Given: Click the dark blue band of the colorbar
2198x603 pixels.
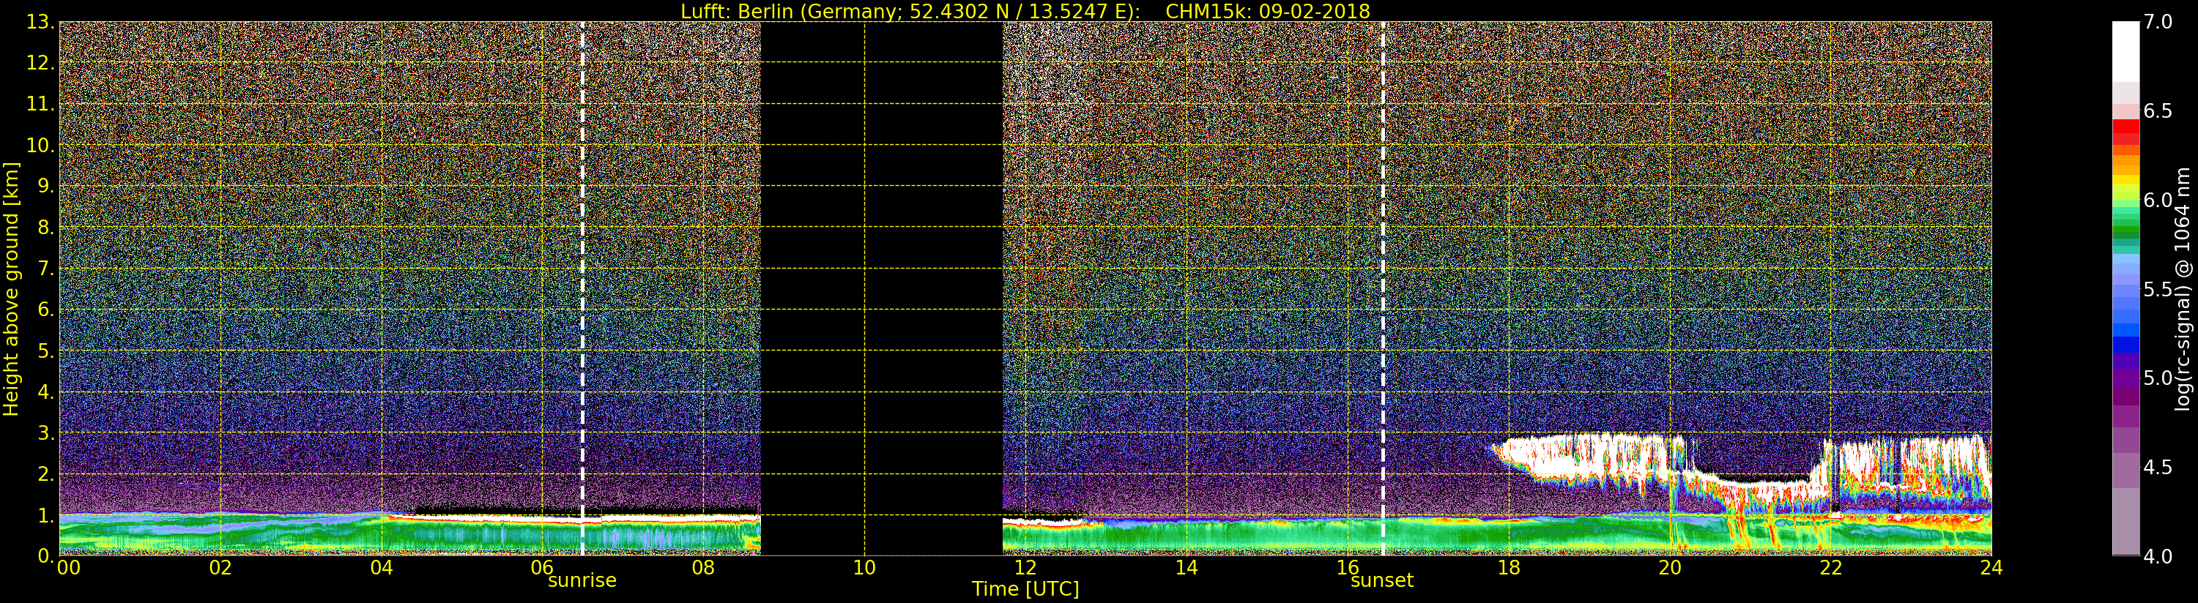Looking at the screenshot, I should click(2125, 345).
